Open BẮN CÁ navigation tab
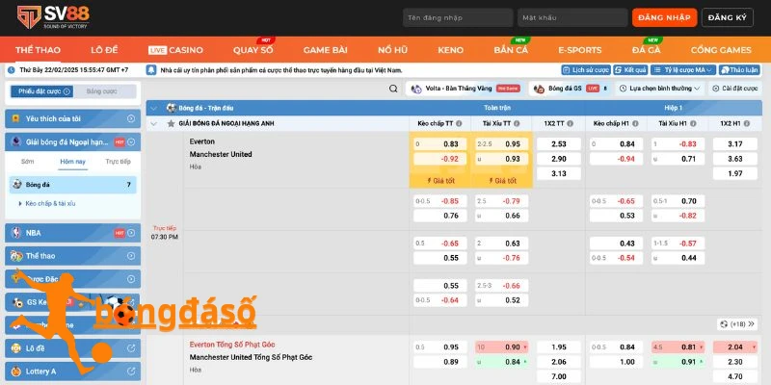 tap(511, 50)
